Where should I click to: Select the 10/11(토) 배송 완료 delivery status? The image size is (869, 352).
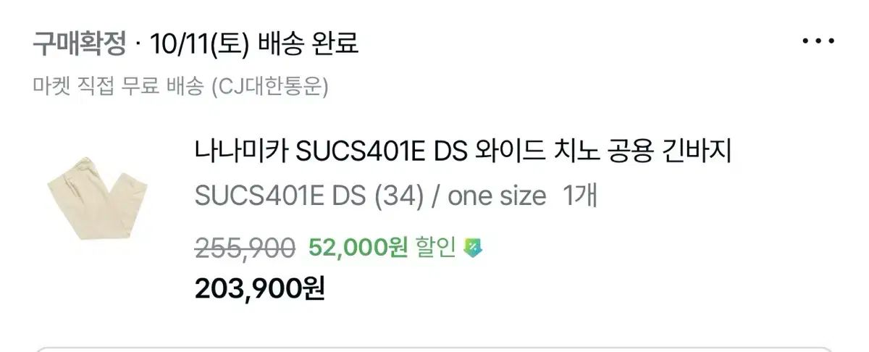[x=255, y=46]
